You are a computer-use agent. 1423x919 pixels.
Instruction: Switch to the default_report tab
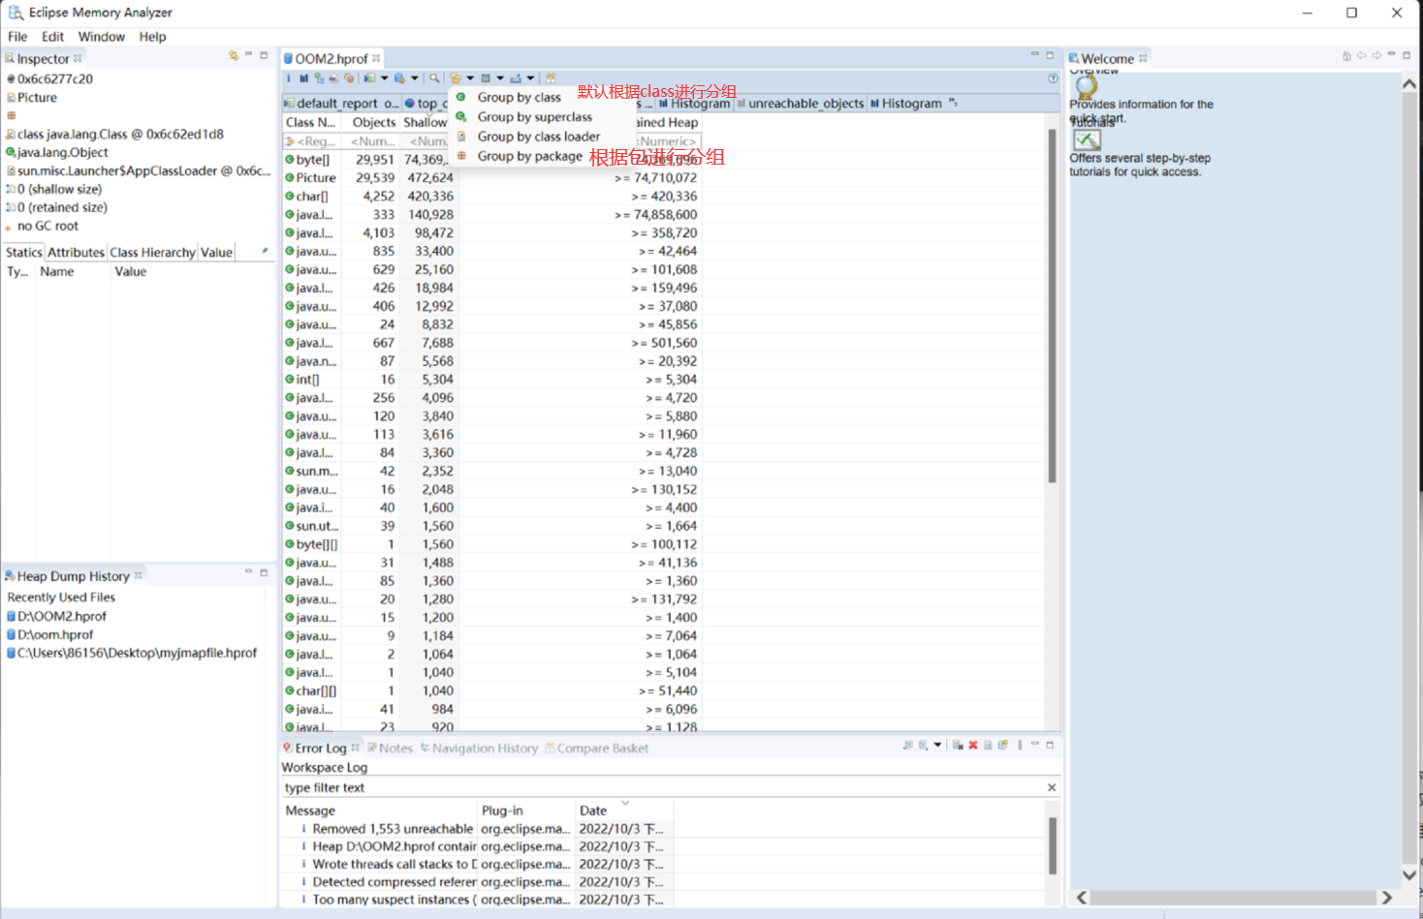341,103
